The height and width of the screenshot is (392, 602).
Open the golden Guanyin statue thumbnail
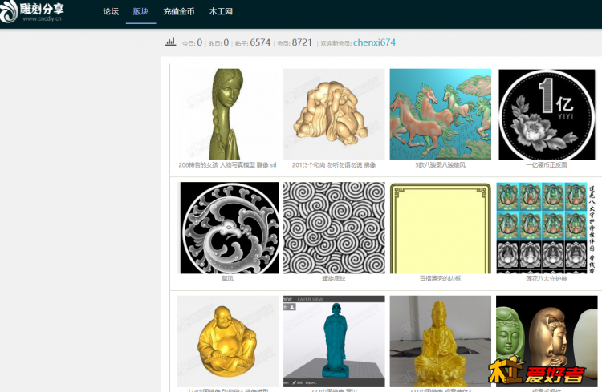(441, 341)
